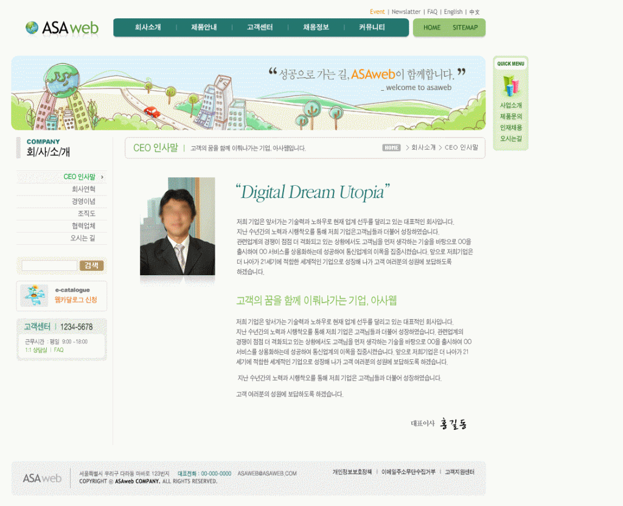Click the e-catalogue map icon

click(34, 295)
